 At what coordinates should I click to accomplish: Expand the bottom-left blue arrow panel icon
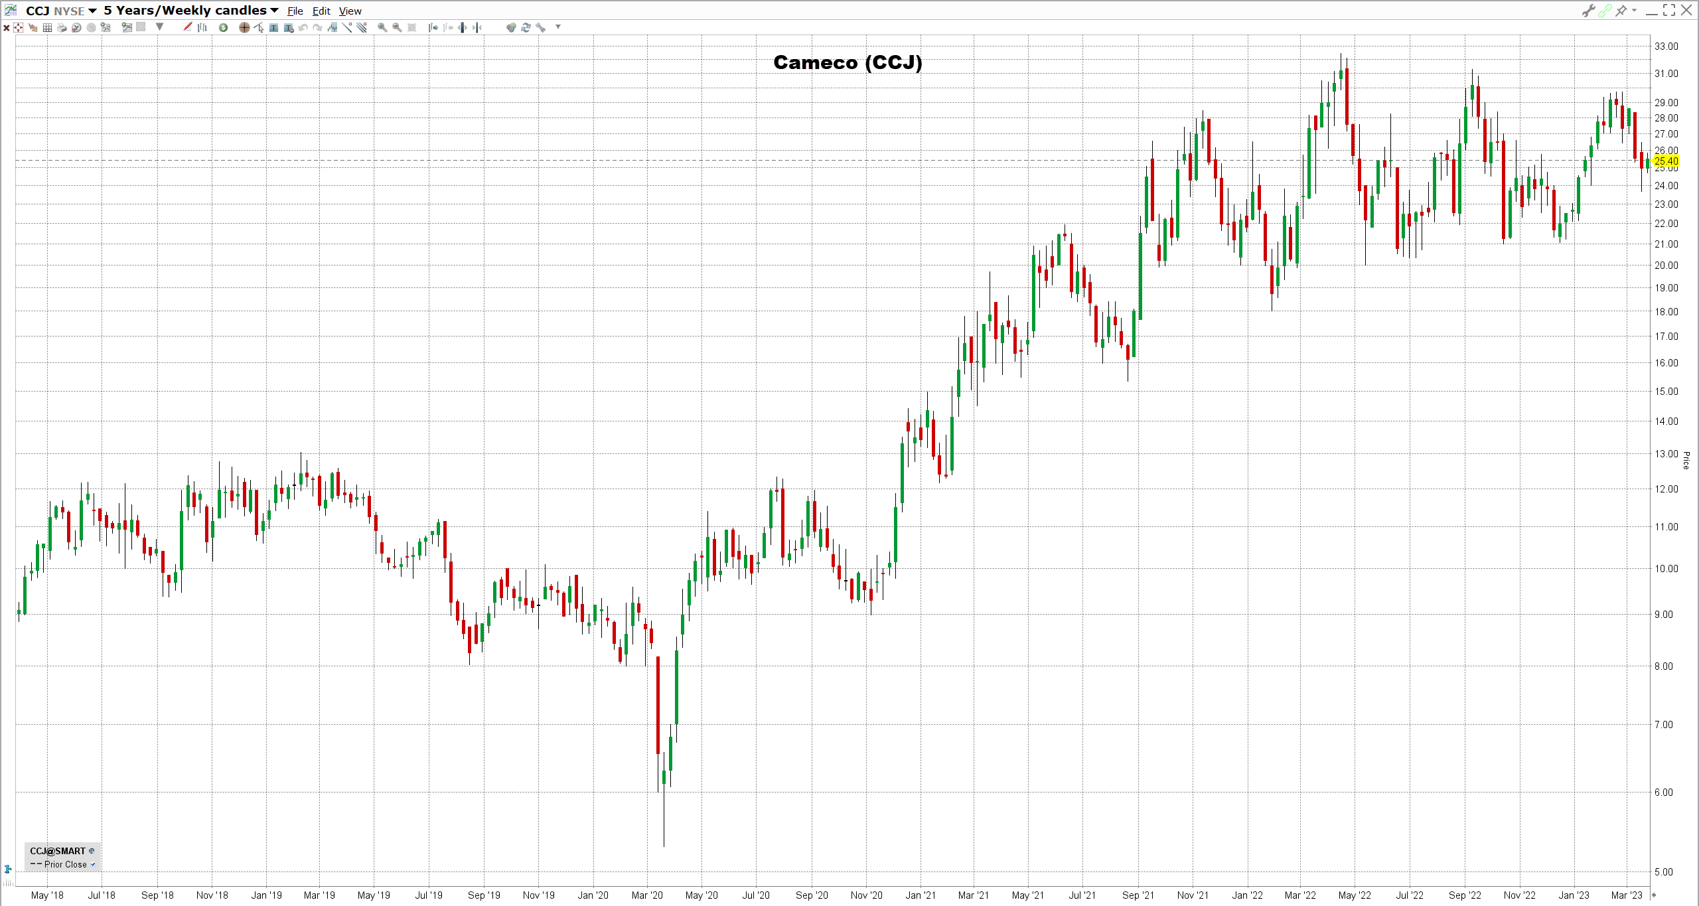click(8, 869)
